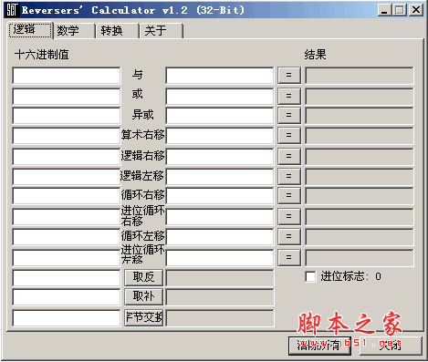The height and width of the screenshot is (362, 428).
Task: Focus the right input of 逻辑左移 row
Action: point(220,177)
